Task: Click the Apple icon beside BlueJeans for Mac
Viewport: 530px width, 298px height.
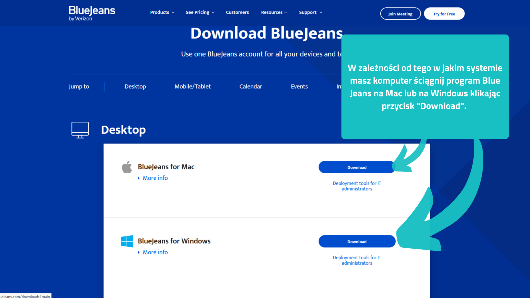Action: [127, 167]
